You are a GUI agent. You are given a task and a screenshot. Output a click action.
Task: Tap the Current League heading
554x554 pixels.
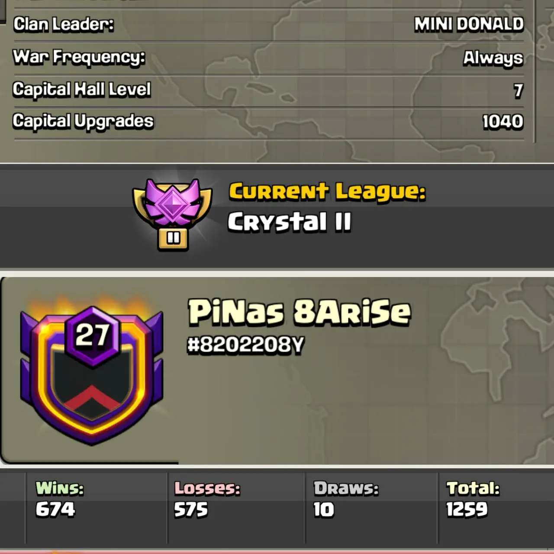(327, 191)
